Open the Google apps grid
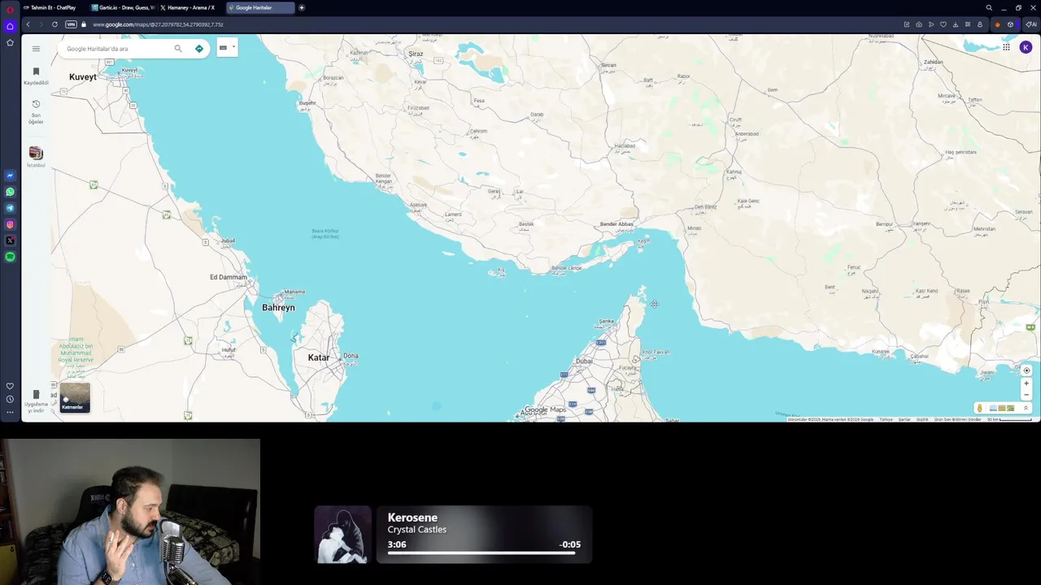This screenshot has width=1041, height=585. pos(1006,47)
